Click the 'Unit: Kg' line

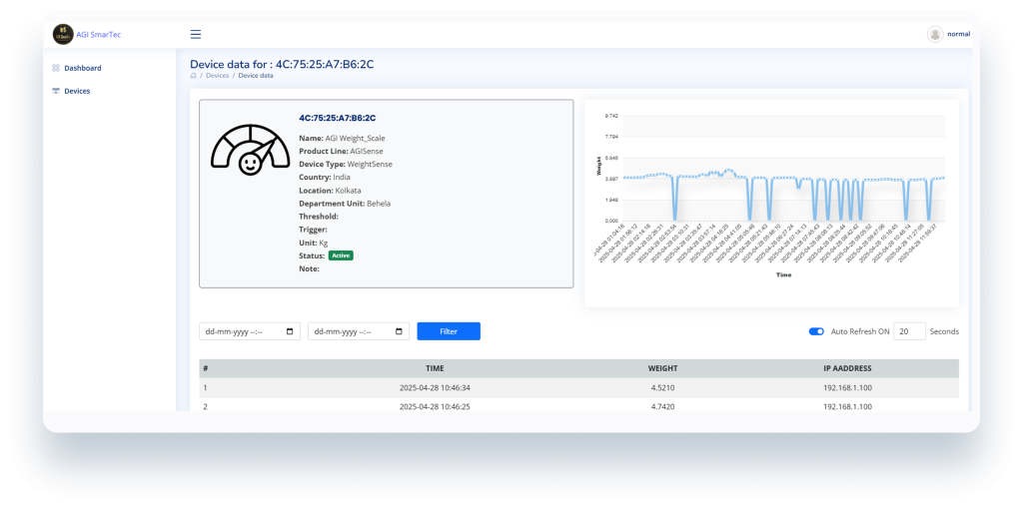click(x=313, y=243)
